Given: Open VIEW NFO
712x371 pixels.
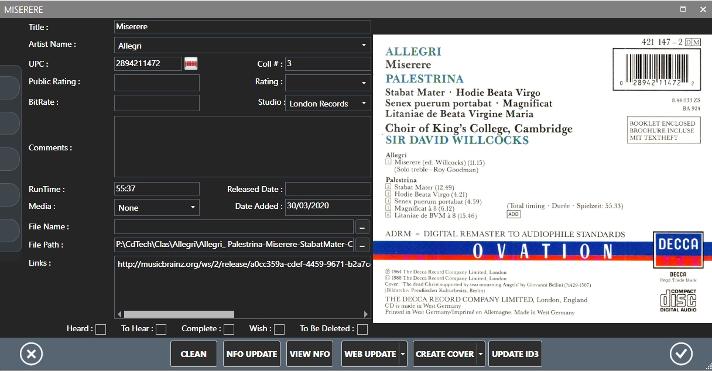Looking at the screenshot, I should [x=310, y=354].
